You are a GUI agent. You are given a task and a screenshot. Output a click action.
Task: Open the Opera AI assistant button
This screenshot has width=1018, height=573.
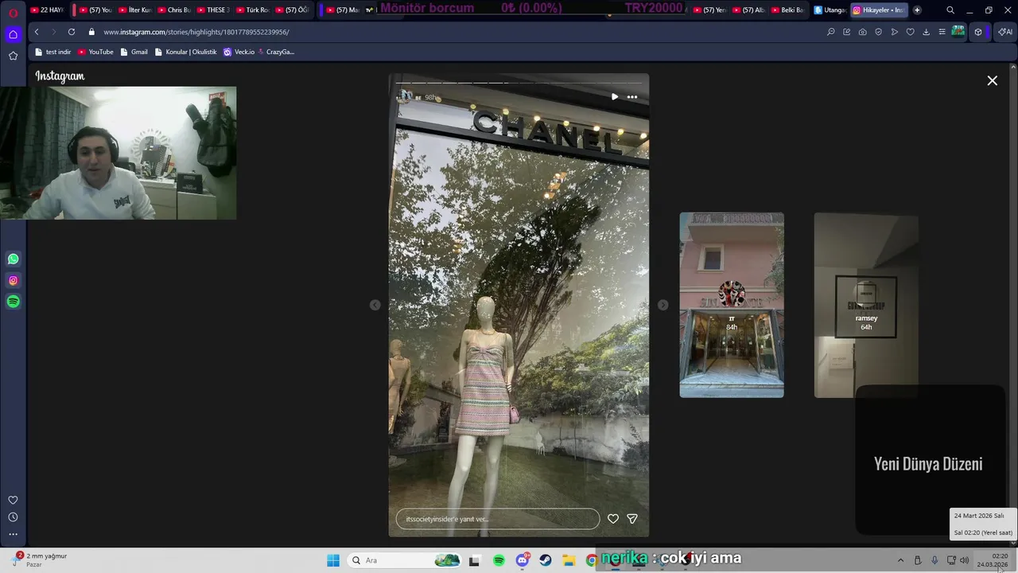[x=1005, y=32]
